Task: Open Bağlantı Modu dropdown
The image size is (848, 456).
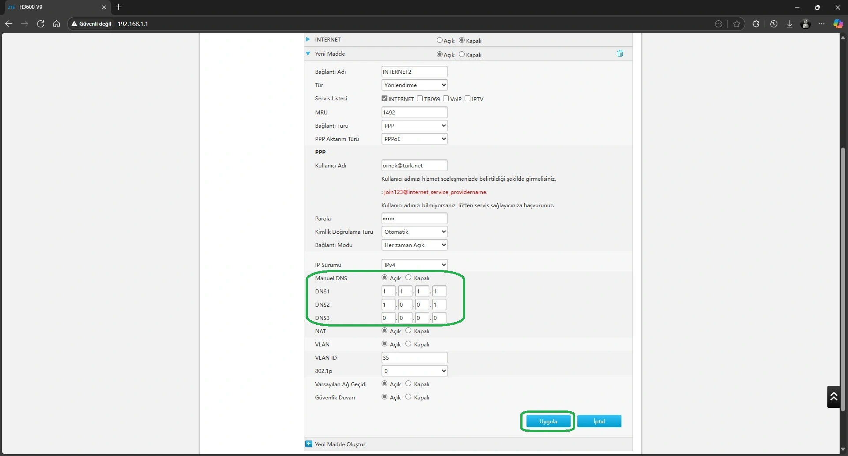Action: [x=414, y=245]
